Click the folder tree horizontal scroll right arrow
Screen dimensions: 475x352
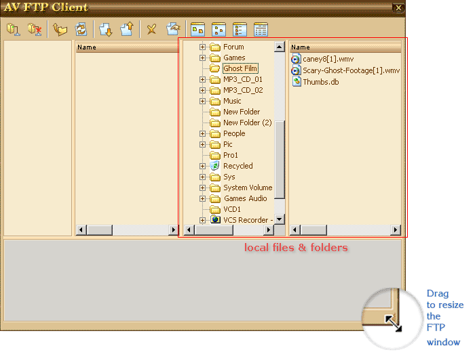click(269, 230)
